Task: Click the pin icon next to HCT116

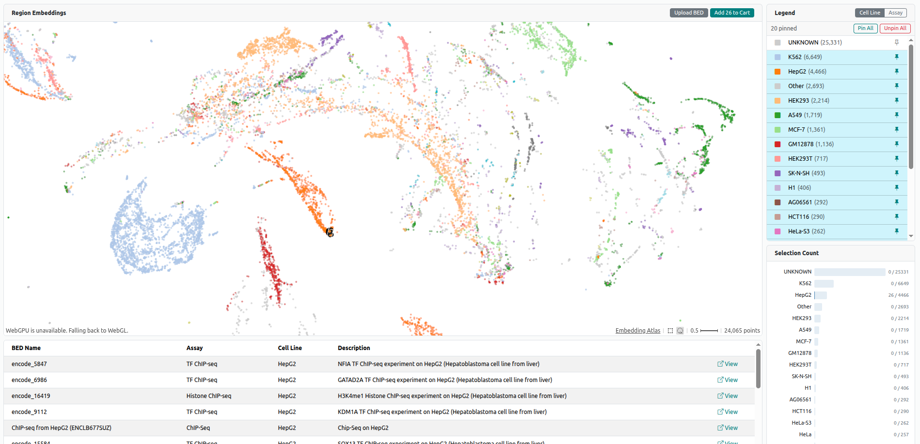Action: click(897, 216)
